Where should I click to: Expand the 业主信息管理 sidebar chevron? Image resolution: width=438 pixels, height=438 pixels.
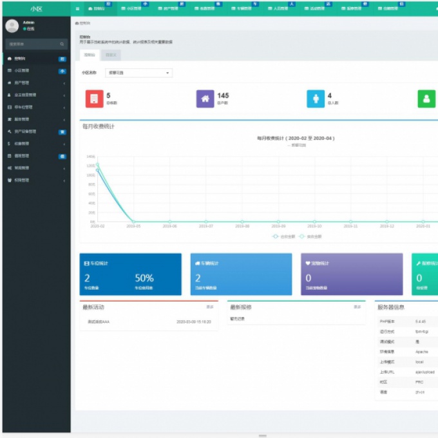tap(64, 95)
